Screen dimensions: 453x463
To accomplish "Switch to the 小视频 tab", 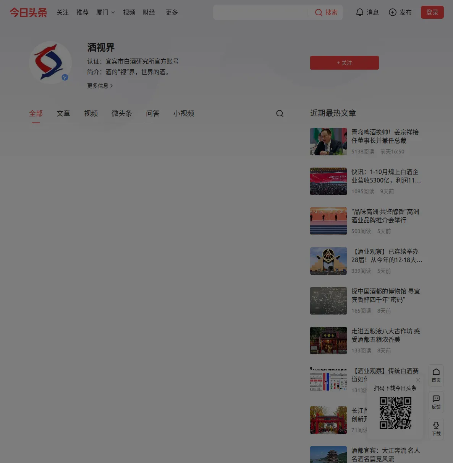I will click(184, 113).
